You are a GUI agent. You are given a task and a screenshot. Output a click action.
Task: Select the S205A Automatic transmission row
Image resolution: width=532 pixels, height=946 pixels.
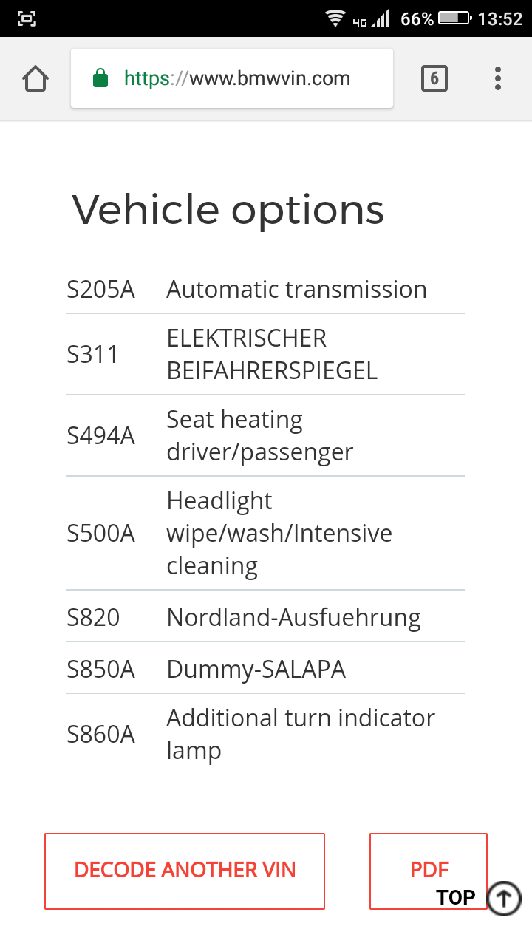pos(265,289)
